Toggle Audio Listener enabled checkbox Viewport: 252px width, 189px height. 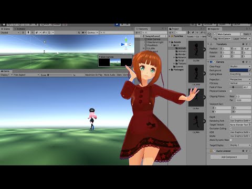[x=214, y=151]
